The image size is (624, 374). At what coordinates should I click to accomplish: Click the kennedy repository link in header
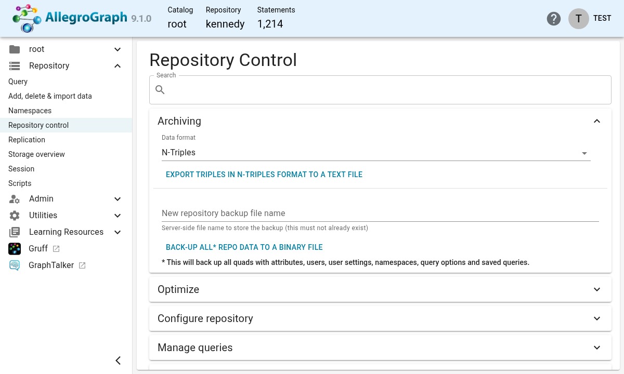(x=225, y=24)
